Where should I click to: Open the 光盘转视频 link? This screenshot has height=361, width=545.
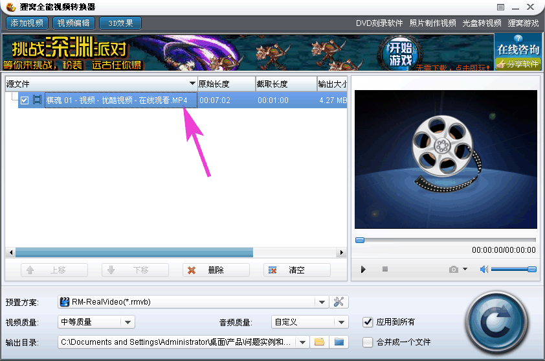[x=482, y=23]
